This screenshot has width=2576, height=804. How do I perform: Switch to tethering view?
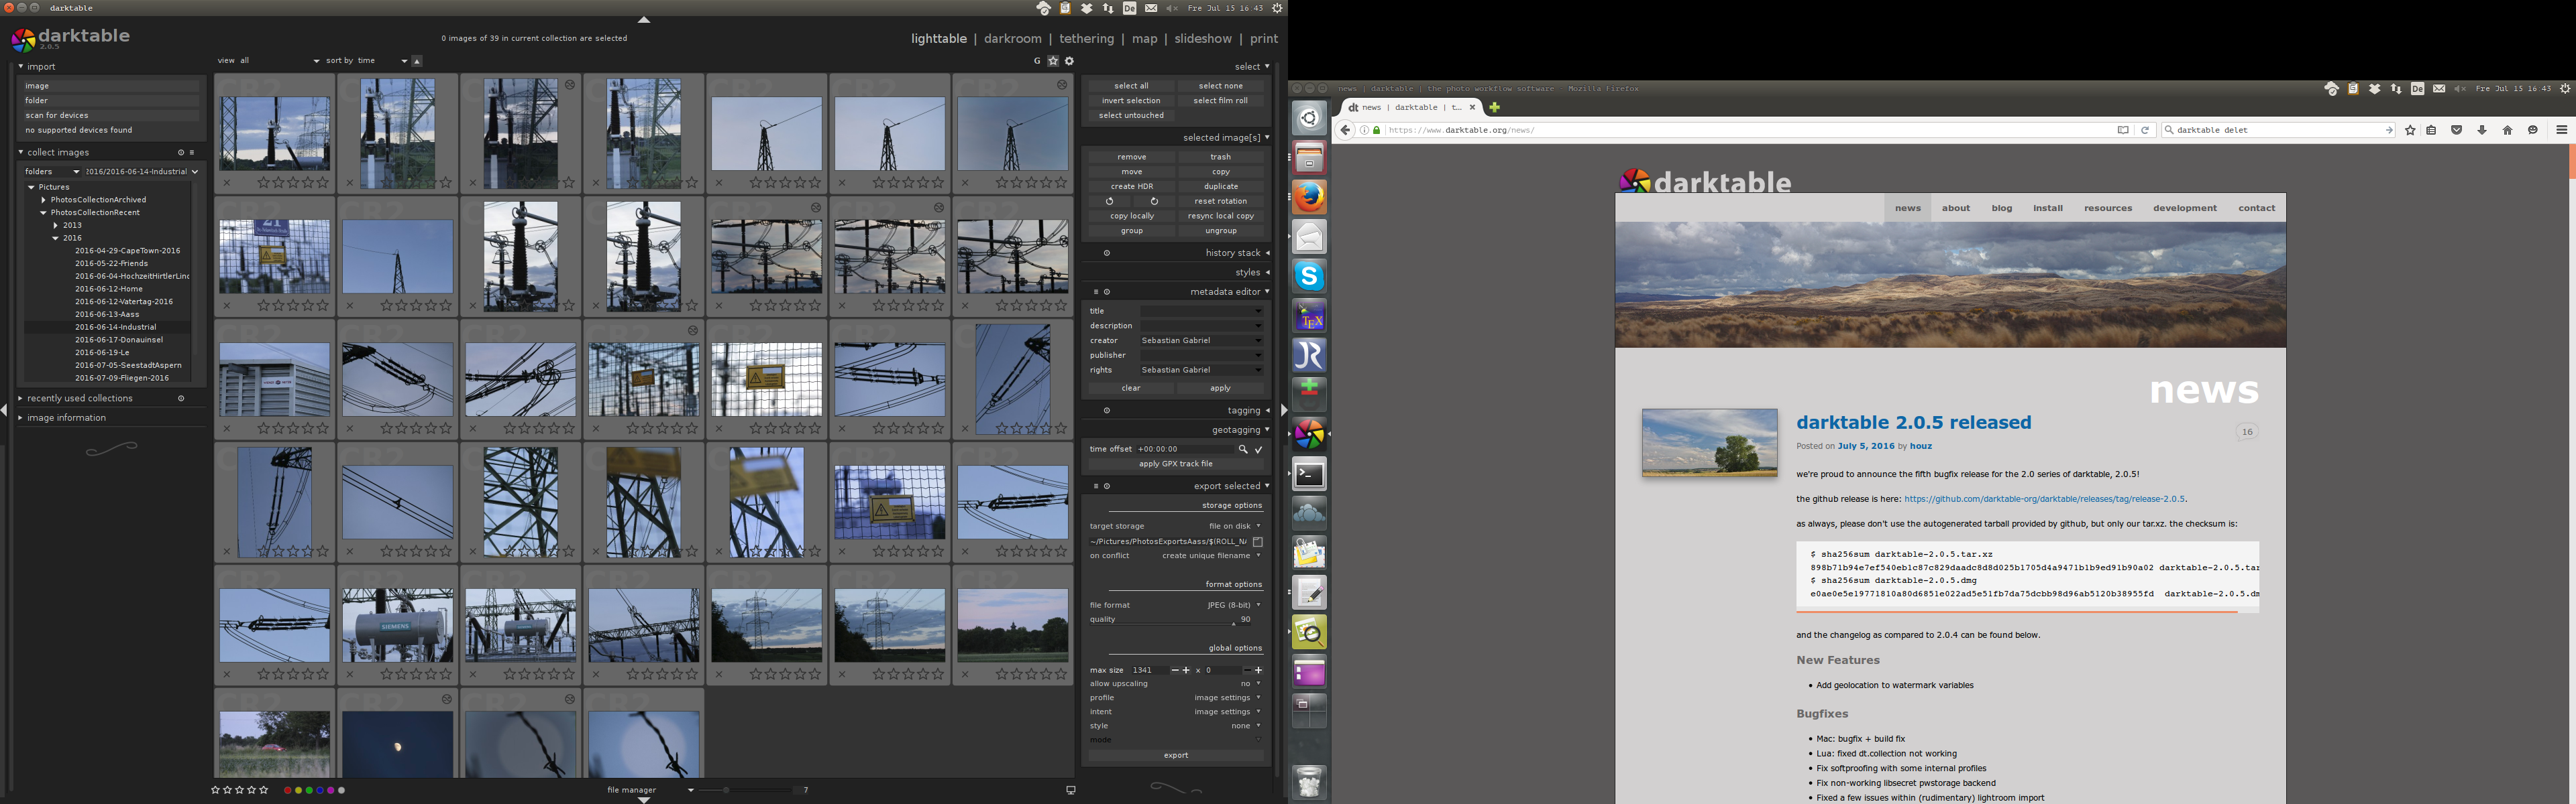point(1086,39)
